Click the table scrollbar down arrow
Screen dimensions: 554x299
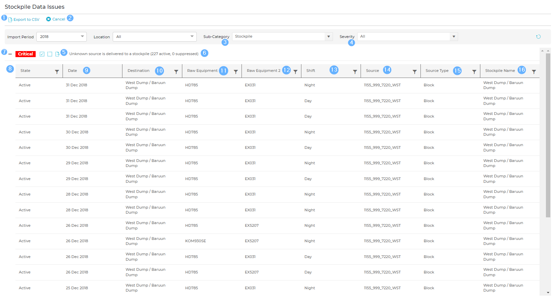point(548,293)
